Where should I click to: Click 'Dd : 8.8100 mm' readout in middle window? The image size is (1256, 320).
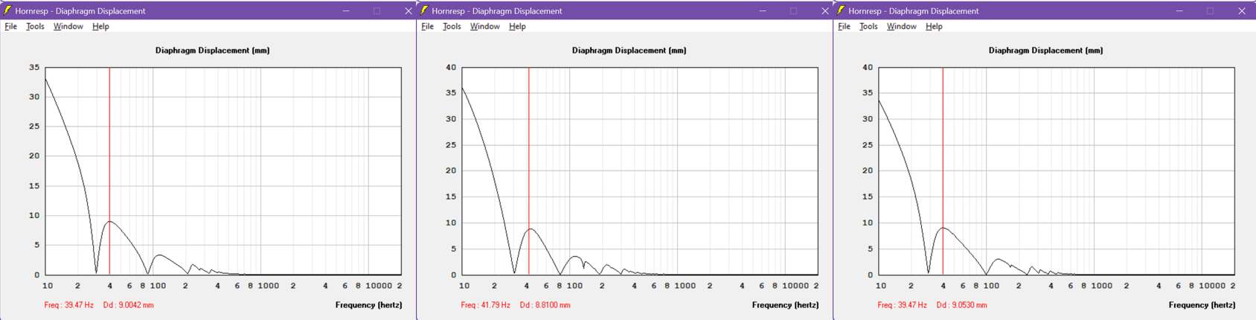click(545, 305)
